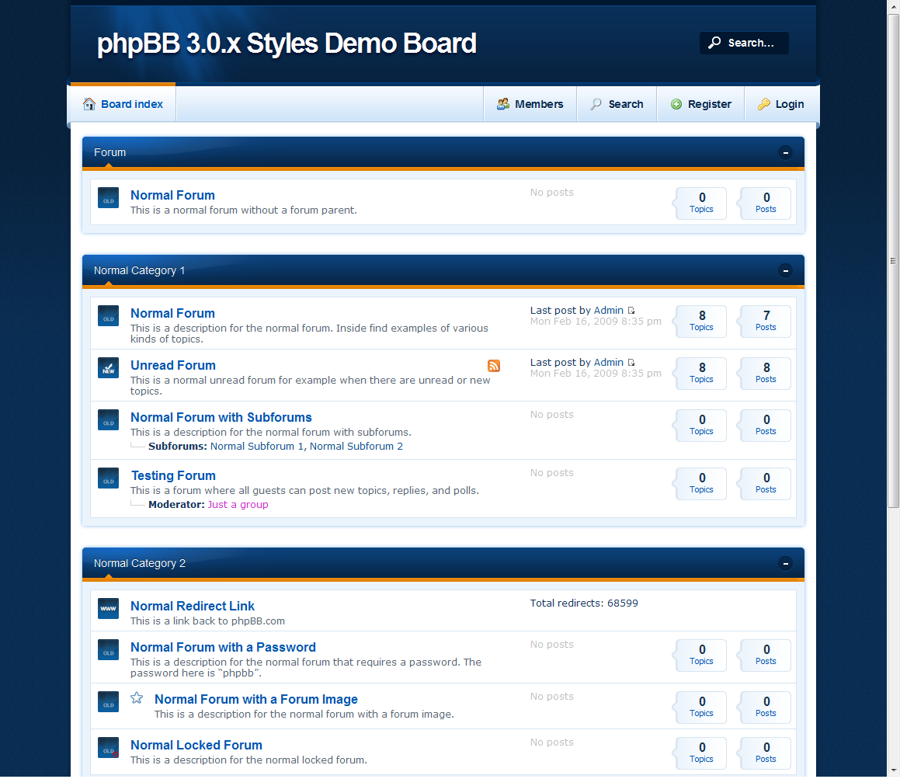
Task: Click the magnifier icon in header search box
Action: pos(714,43)
